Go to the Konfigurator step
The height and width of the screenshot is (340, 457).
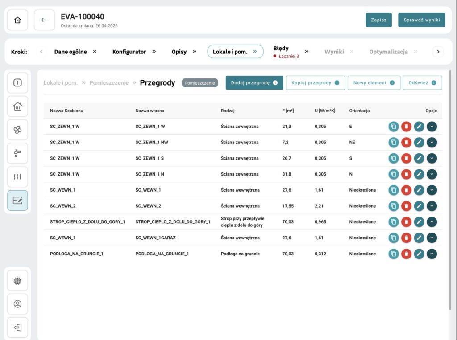pyautogui.click(x=129, y=52)
